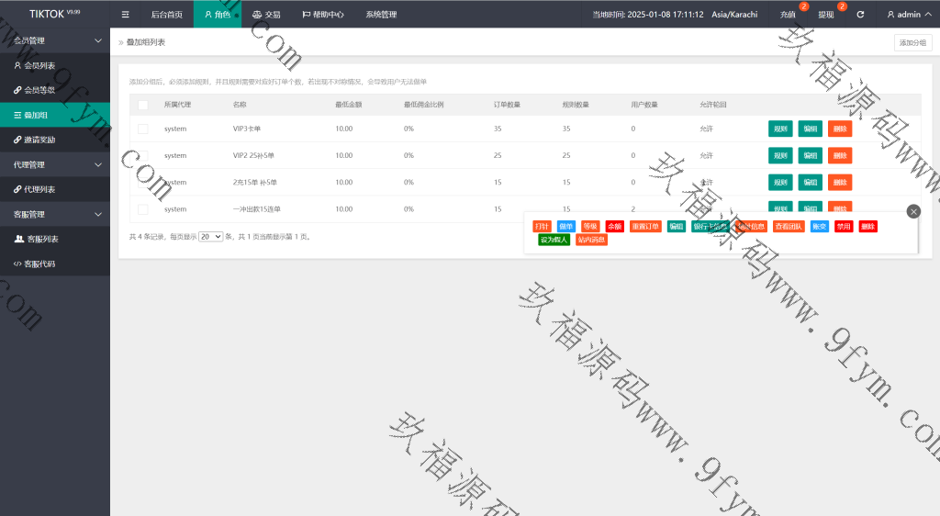
Task: Open 会员等级 in the sidebar
Action: [39, 90]
